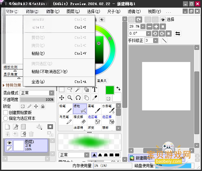Swap foreground and background colors

(118, 89)
